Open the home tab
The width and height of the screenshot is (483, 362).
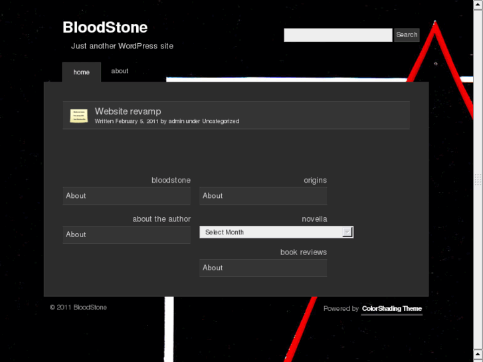(x=81, y=72)
